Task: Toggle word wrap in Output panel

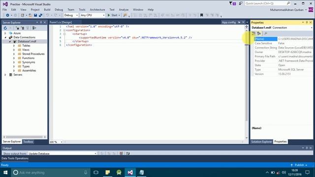Action: point(128,153)
